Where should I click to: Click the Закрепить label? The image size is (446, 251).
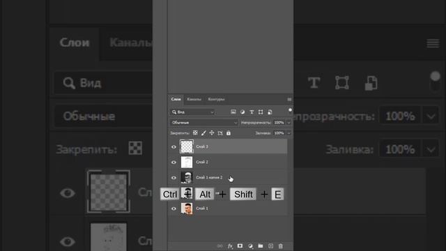[180, 133]
